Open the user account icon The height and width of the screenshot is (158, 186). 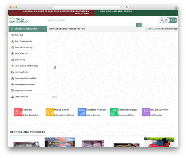[x=162, y=20]
